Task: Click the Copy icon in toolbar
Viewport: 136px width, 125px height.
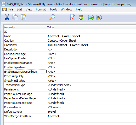Action: coord(15,17)
